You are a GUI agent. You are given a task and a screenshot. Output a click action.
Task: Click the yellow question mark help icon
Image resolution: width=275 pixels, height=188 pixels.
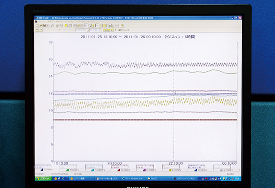(122, 25)
